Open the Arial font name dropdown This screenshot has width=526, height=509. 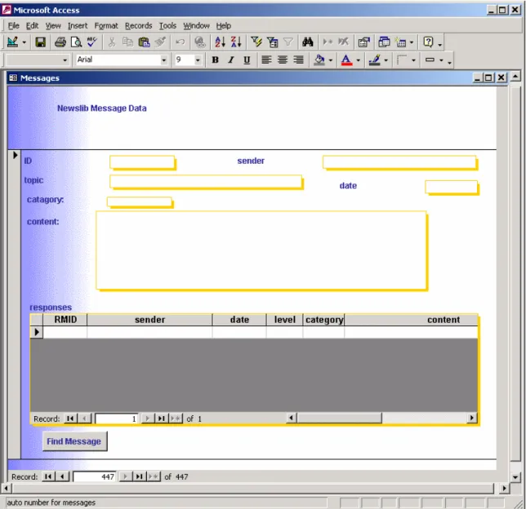(163, 60)
